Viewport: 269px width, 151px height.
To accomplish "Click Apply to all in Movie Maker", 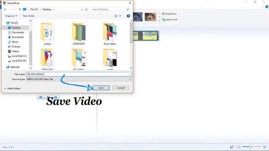I will point(169,20).
